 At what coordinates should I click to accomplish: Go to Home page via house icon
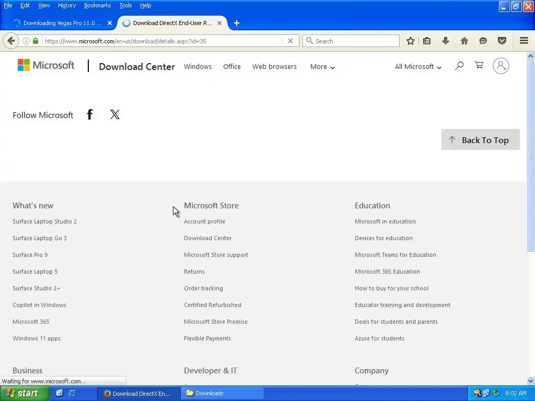(x=464, y=41)
